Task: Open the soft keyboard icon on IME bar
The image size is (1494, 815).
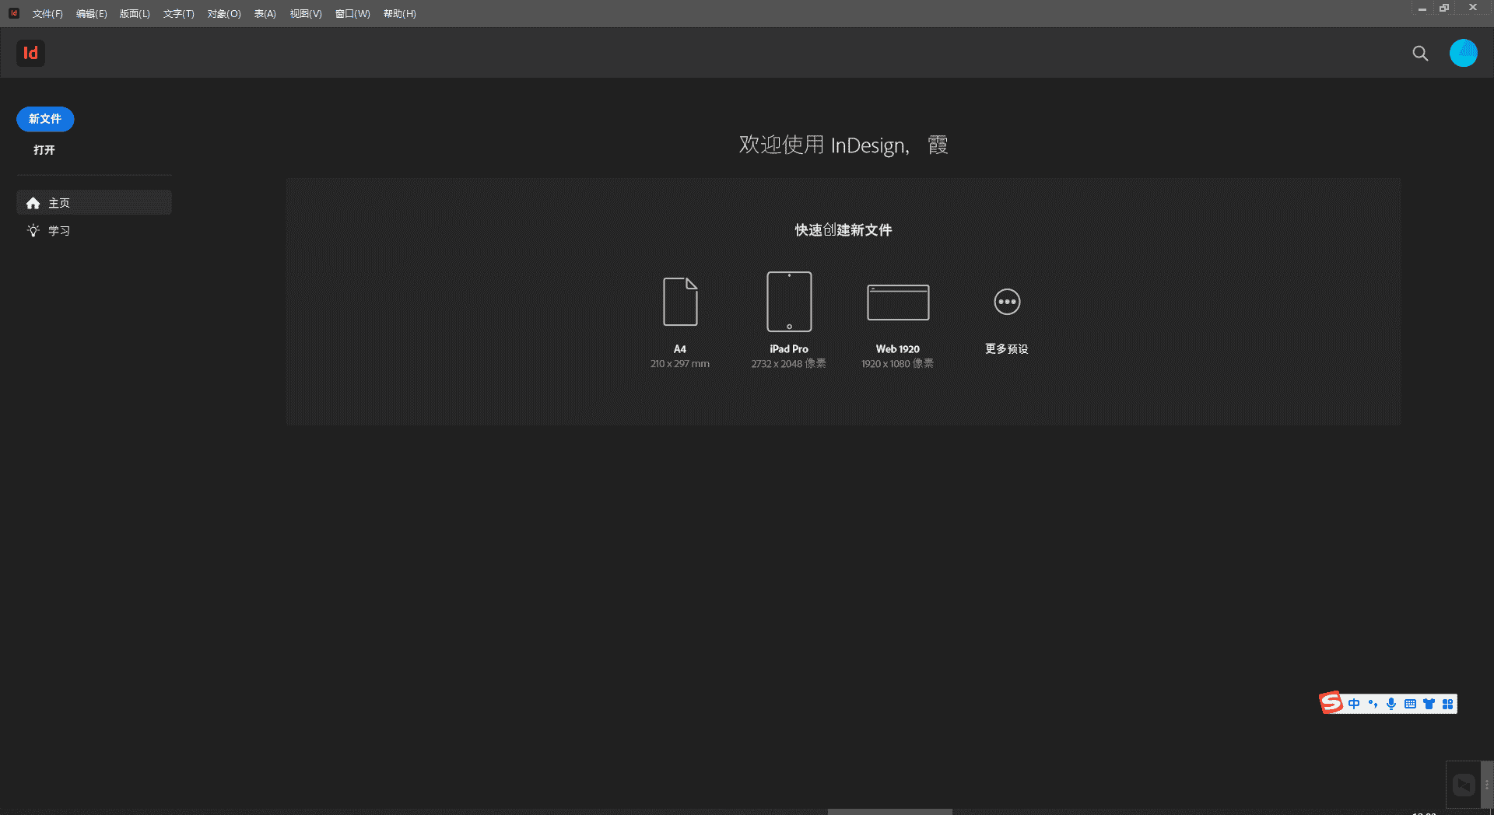Action: pyautogui.click(x=1410, y=704)
